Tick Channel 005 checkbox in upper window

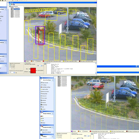(x=12, y=13)
